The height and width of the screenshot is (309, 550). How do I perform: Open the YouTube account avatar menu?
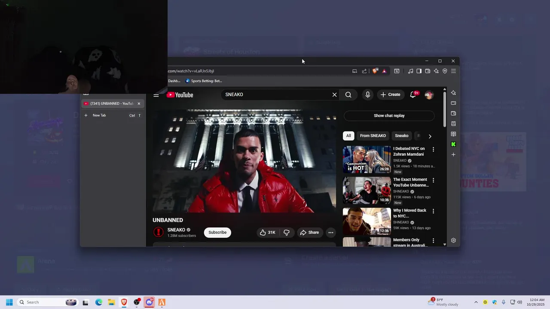(429, 95)
